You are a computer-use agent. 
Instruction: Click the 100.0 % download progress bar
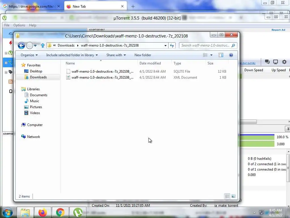[x=257, y=137]
